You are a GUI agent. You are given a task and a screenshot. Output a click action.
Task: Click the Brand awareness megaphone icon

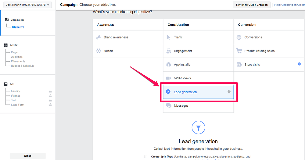[99, 37]
